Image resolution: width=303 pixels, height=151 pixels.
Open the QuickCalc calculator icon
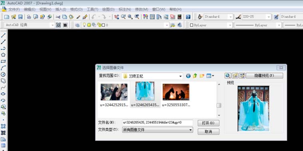pyautogui.click(x=179, y=17)
